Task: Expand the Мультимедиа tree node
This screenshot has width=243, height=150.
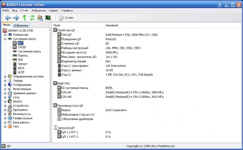Action: pyautogui.click(x=5, y=89)
